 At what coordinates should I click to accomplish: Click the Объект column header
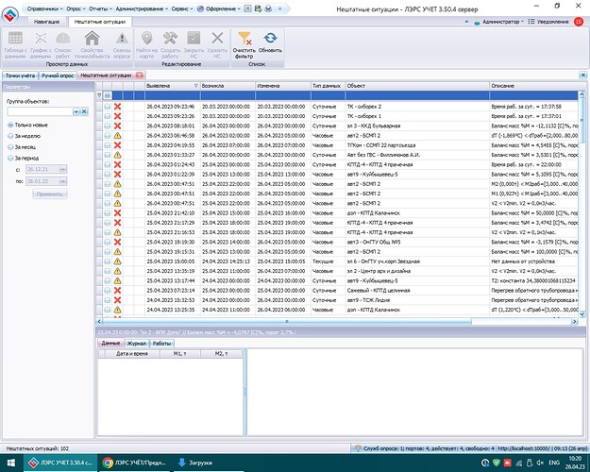tap(417, 86)
